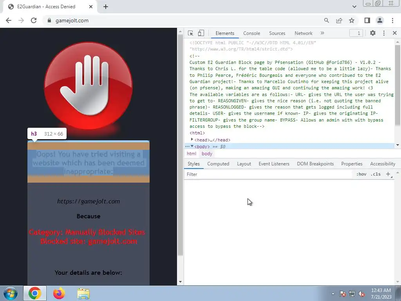Bookmark this tab with star icon
401x301 pixels.
tap(352, 20)
